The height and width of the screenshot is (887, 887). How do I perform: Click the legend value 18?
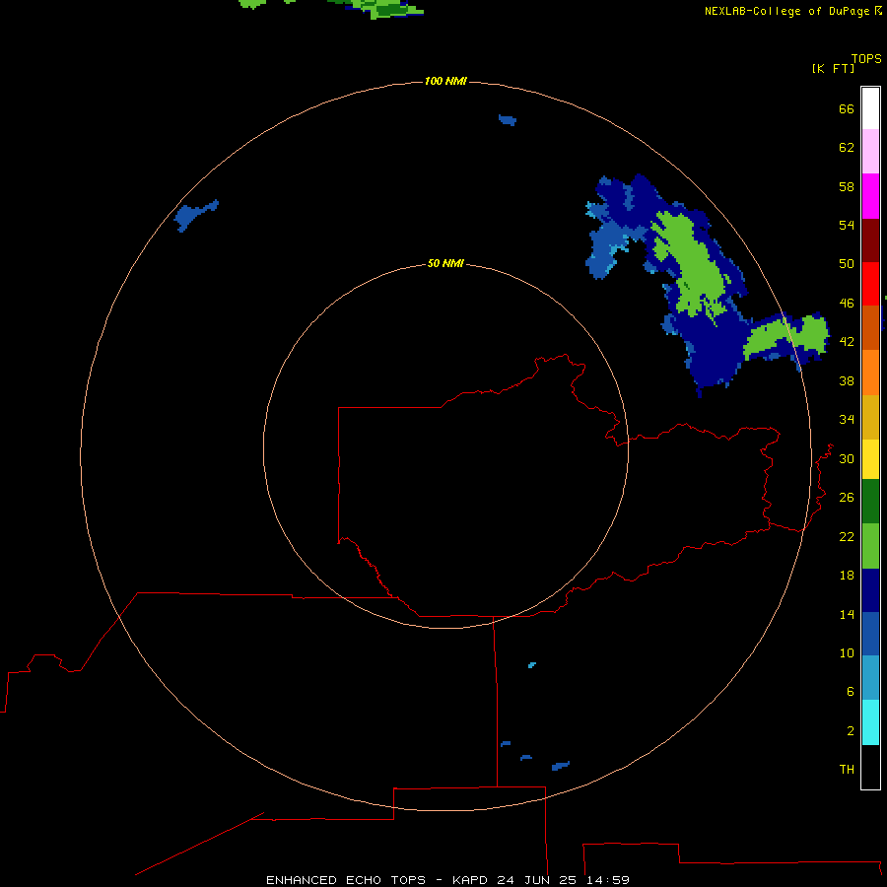pyautogui.click(x=847, y=576)
